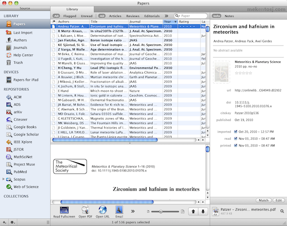Open the IEEE Xplore repository icon

pos(9,142)
